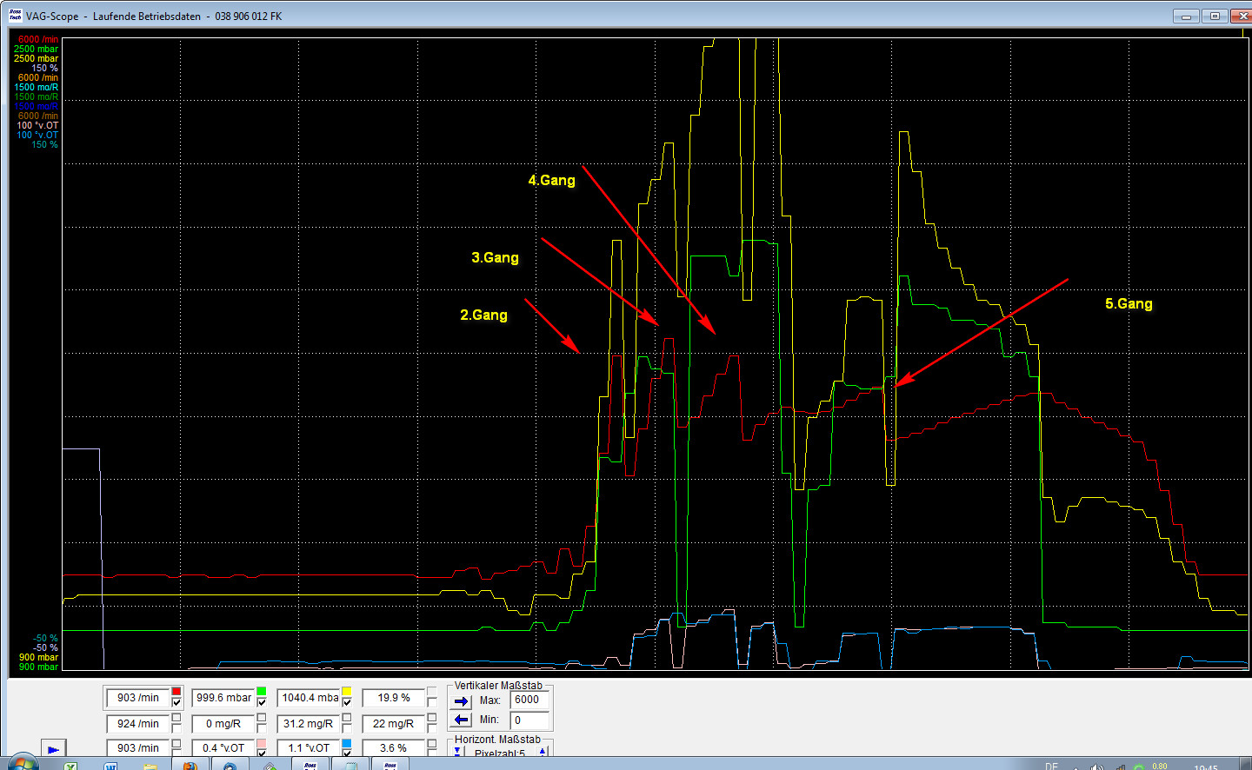The width and height of the screenshot is (1252, 770).
Task: Tick the checkbox next to 924 /min
Action: (x=176, y=728)
